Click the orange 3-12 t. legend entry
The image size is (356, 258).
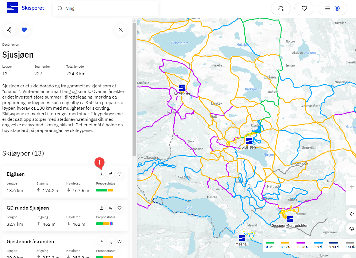click(285, 245)
